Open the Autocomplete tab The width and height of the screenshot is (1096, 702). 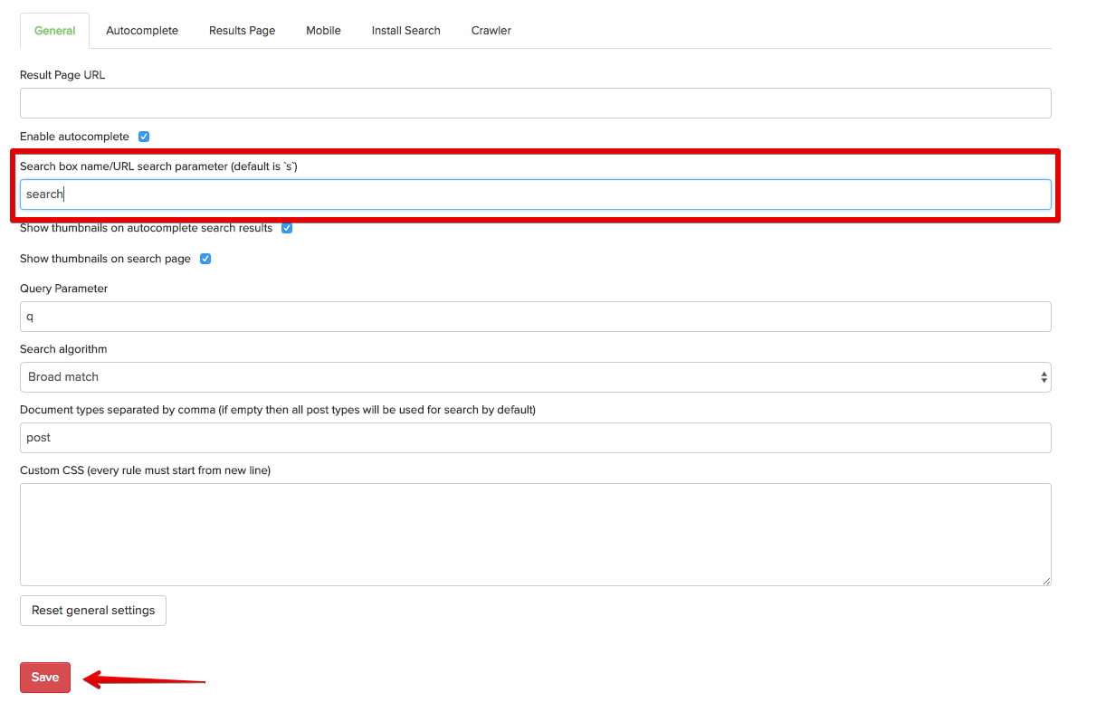tap(142, 31)
